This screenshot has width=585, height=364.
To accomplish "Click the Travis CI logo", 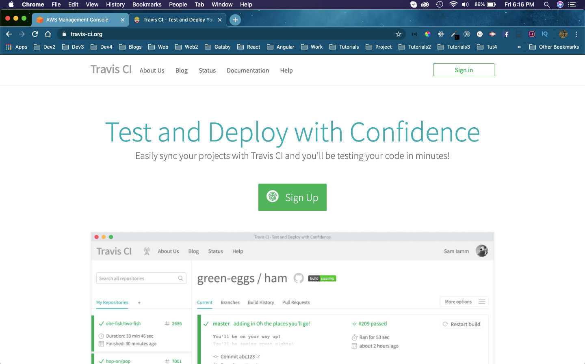I will (111, 70).
